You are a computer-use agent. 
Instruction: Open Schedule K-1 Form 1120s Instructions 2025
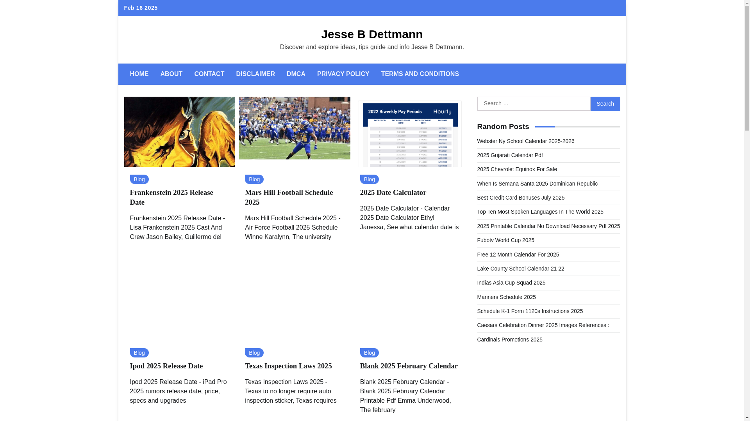coord(530,311)
